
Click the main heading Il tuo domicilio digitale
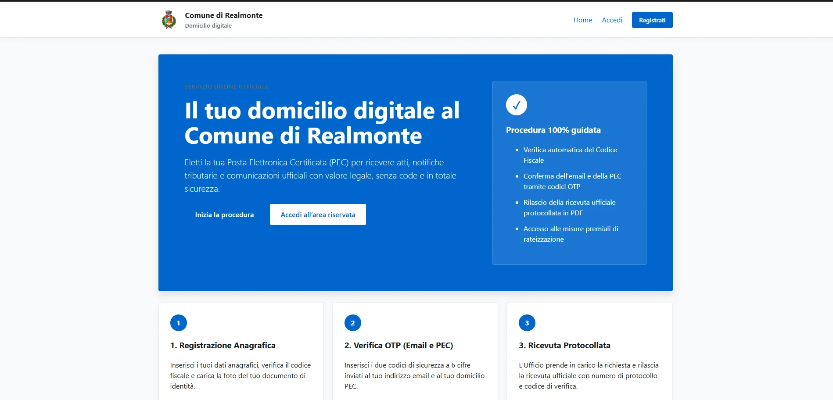point(322,123)
